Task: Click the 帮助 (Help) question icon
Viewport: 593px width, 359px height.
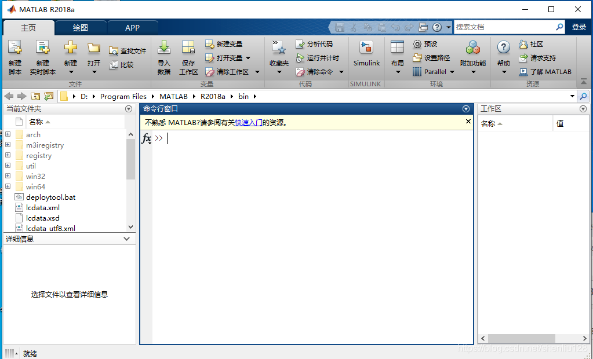Action: point(503,47)
